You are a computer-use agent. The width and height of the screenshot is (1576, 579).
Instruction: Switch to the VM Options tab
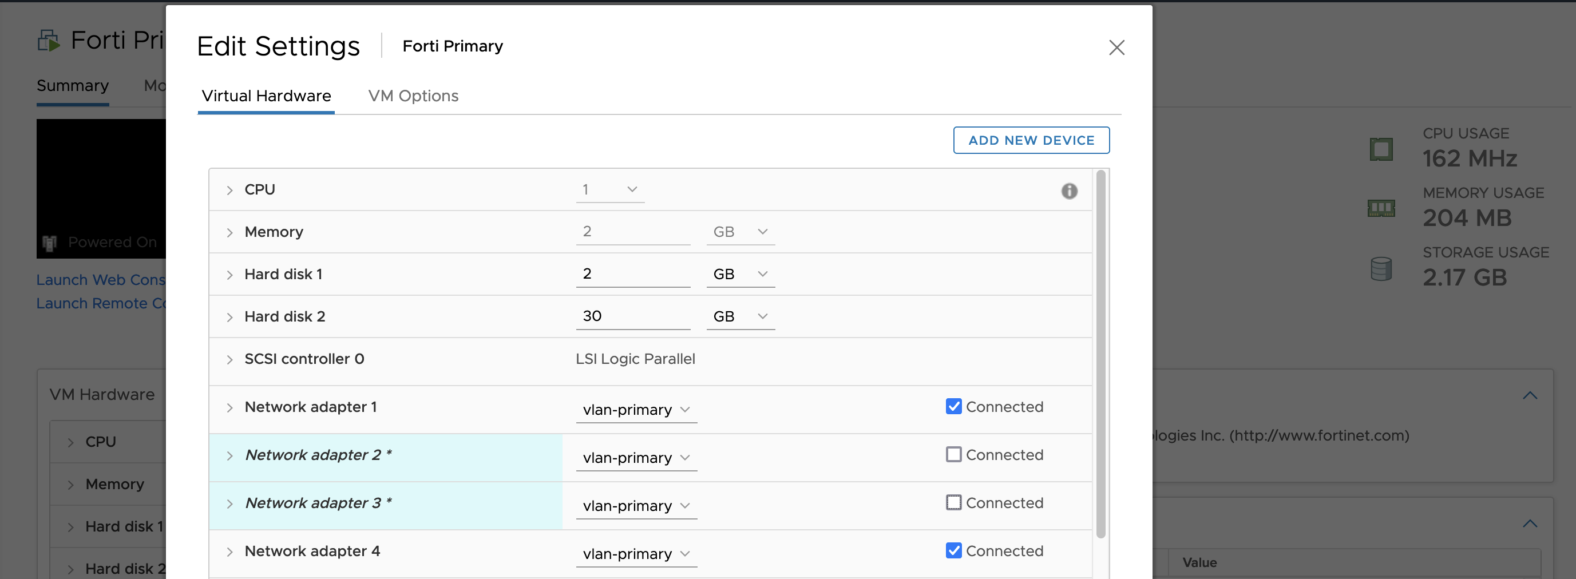coord(413,96)
